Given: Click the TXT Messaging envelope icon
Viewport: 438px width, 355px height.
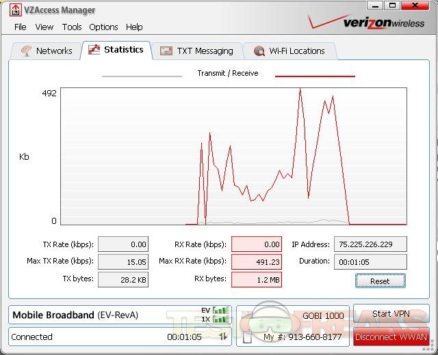Looking at the screenshot, I should pyautogui.click(x=166, y=51).
